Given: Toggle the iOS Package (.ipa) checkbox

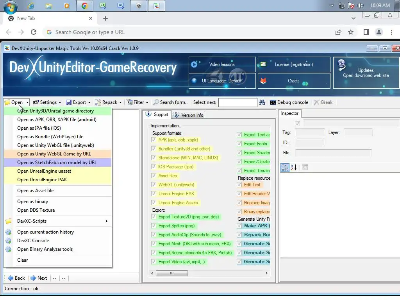Looking at the screenshot, I should pyautogui.click(x=154, y=166).
